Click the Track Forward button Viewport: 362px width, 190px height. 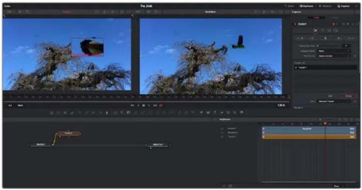(x=351, y=38)
